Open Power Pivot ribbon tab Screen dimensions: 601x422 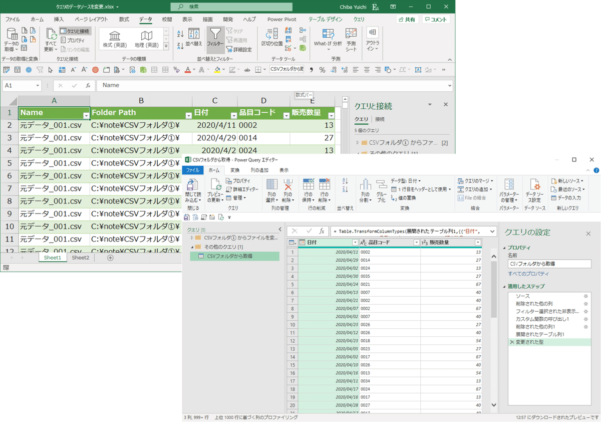(x=281, y=19)
